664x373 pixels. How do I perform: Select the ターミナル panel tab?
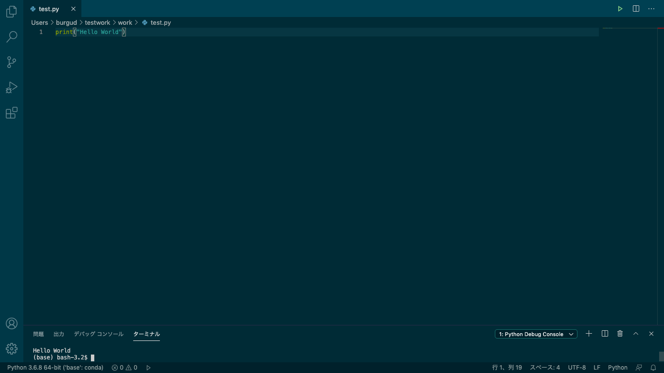click(146, 334)
